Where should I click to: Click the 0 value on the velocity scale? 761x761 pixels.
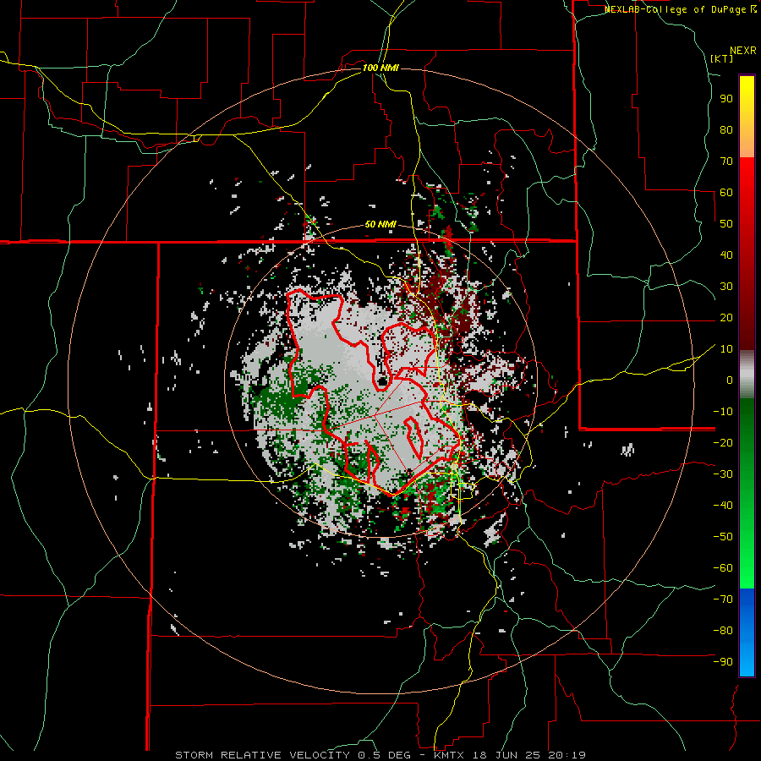tap(730, 380)
